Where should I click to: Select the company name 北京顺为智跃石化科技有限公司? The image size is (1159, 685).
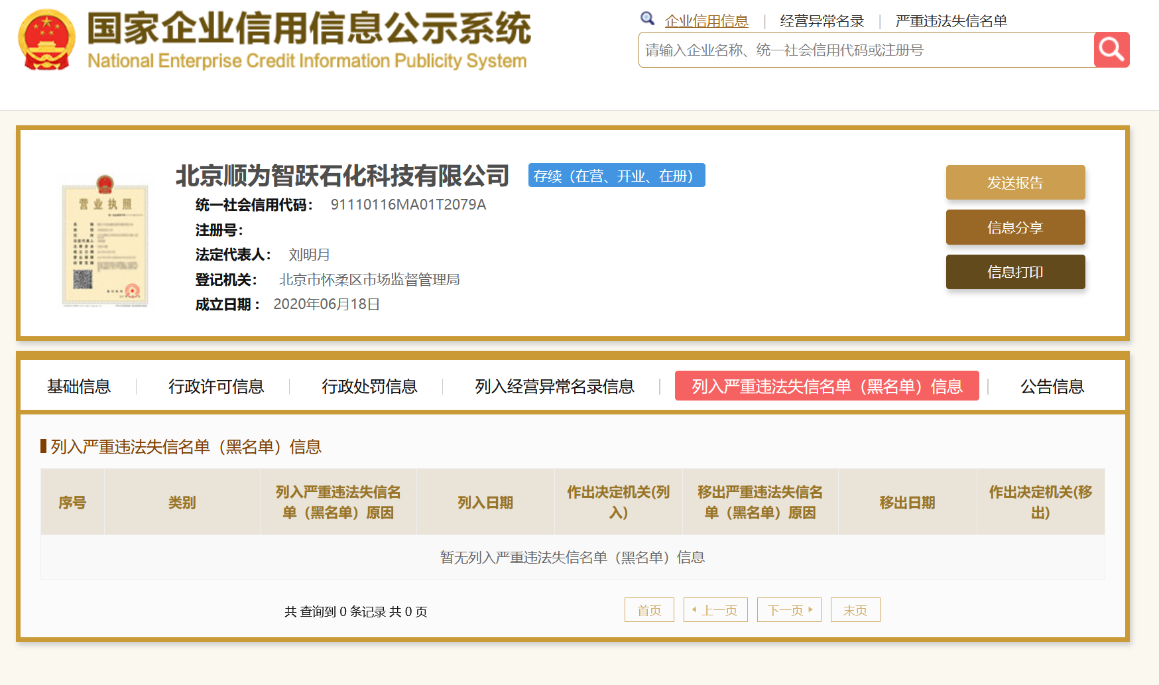(342, 176)
